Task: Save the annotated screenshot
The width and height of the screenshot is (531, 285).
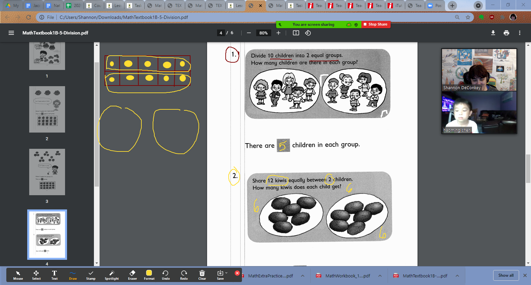Action: (220, 275)
